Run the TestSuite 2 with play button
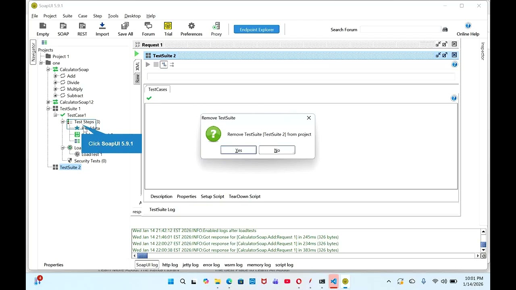This screenshot has width=516, height=290. pos(148,64)
